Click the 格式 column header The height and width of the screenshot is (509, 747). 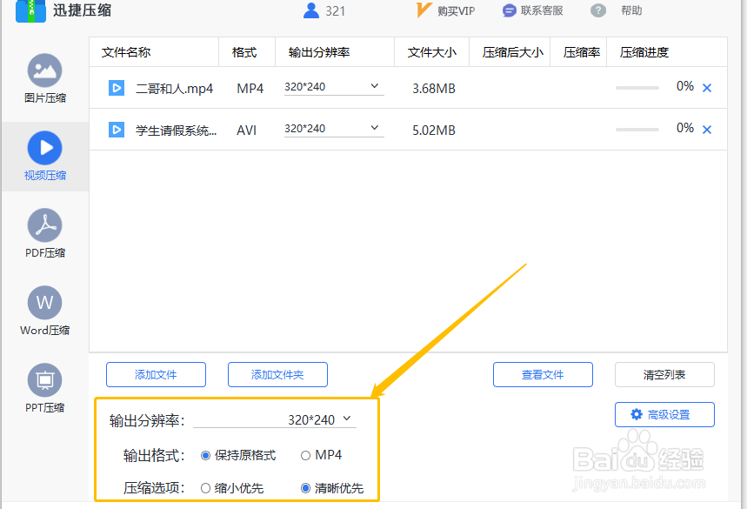(246, 52)
